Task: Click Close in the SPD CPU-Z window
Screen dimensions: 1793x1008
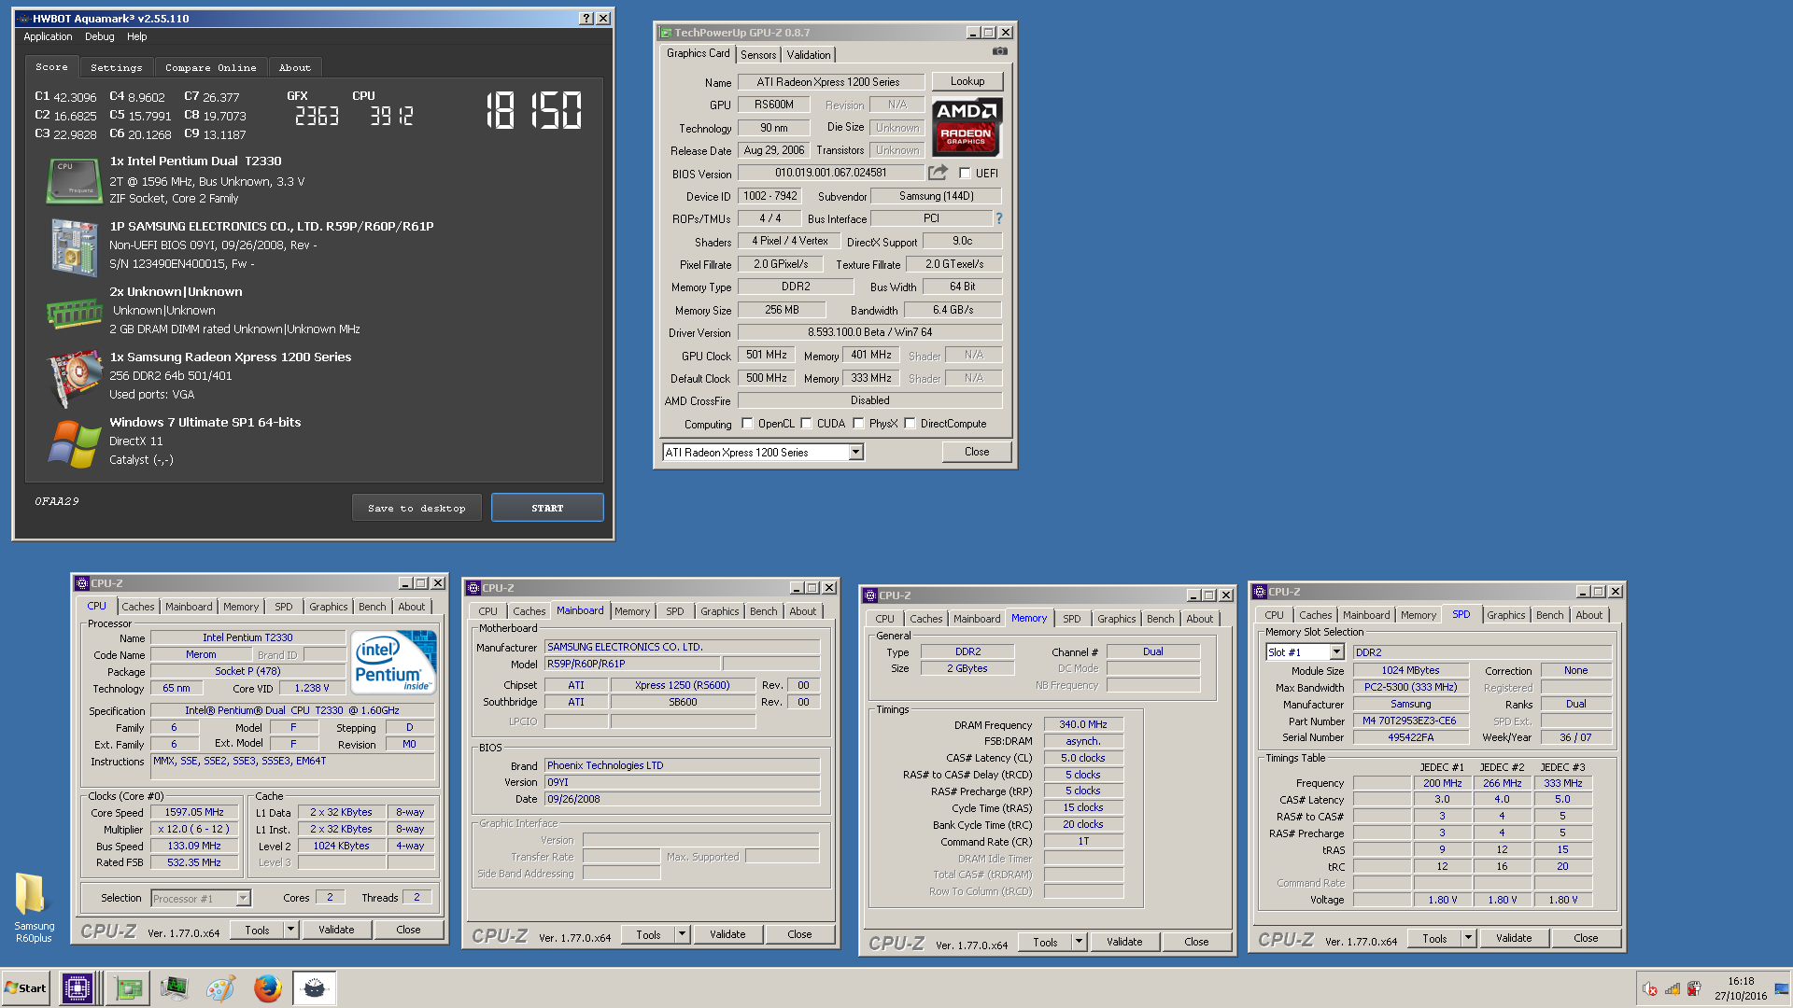Action: (x=1586, y=938)
